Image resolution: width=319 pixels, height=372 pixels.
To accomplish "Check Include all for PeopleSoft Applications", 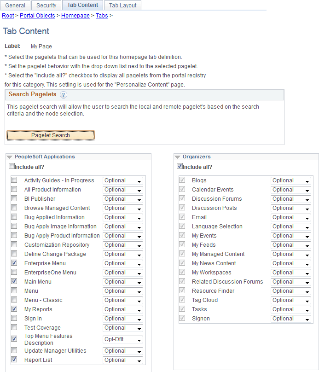I will click(12, 166).
